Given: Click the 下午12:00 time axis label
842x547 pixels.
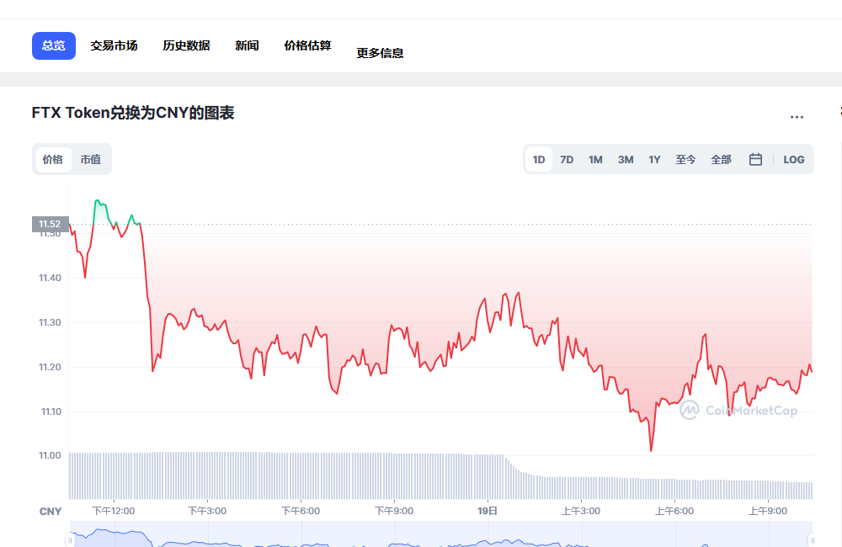Looking at the screenshot, I should (x=114, y=511).
